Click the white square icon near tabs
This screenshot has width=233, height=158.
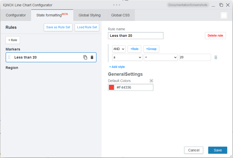tap(224, 15)
